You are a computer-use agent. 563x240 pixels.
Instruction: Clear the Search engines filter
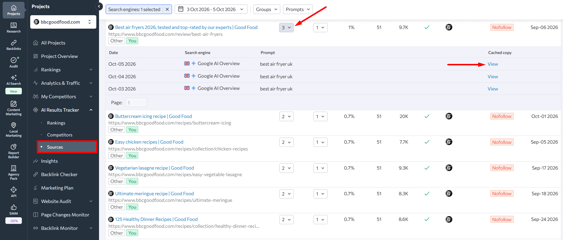[167, 9]
